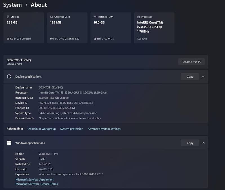The height and width of the screenshot is (190, 225).
Task: Click the Graphics Card icon
Action: [52, 17]
